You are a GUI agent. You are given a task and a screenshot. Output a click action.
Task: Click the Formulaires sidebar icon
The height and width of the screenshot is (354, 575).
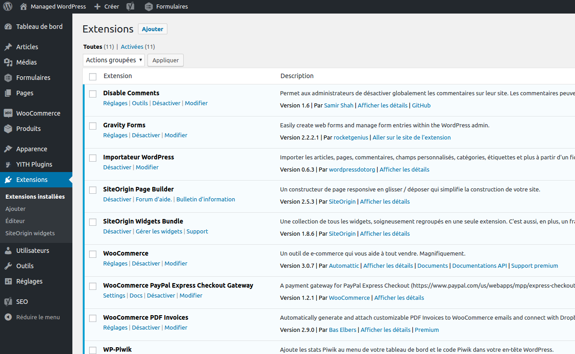[x=8, y=78]
